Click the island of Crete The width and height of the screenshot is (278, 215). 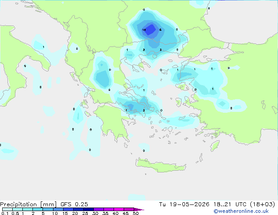coord(160,166)
